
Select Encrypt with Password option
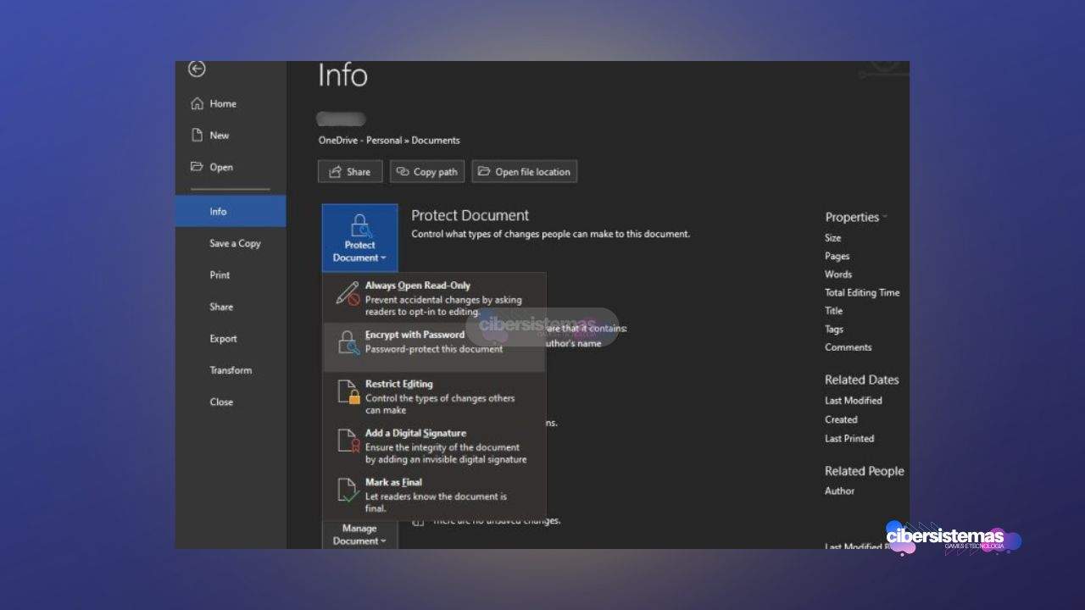(434, 347)
